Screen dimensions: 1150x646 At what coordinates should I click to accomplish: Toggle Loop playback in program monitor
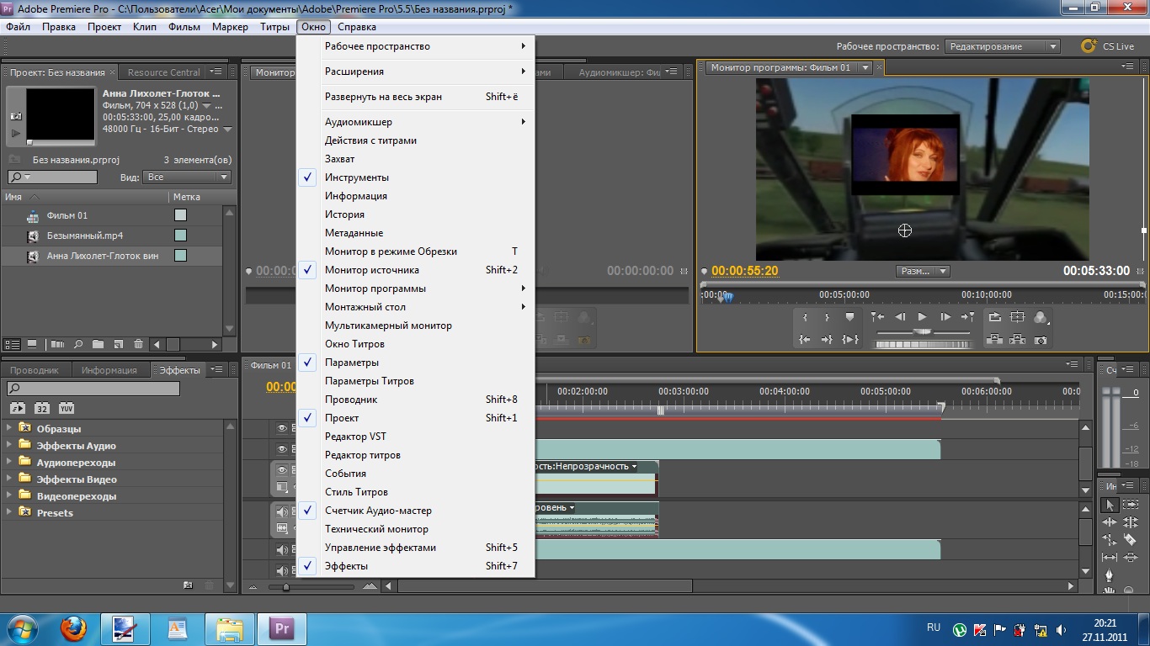995,317
